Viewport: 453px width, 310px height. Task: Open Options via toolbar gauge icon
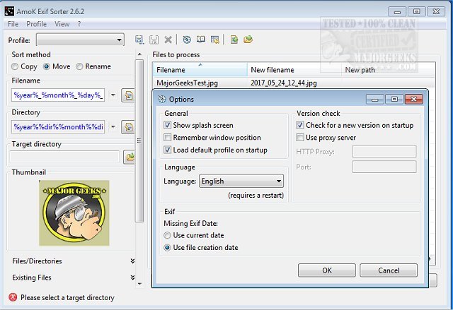(x=187, y=40)
